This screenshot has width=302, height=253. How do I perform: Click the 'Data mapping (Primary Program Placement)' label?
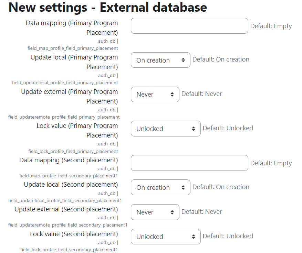[72, 28]
